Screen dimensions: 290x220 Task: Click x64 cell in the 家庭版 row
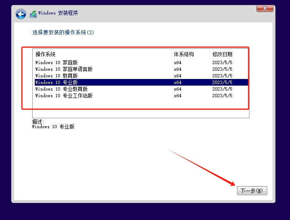[177, 62]
